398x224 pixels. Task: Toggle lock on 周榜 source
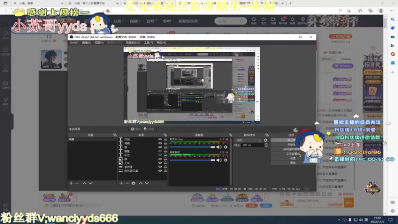[x=165, y=143]
